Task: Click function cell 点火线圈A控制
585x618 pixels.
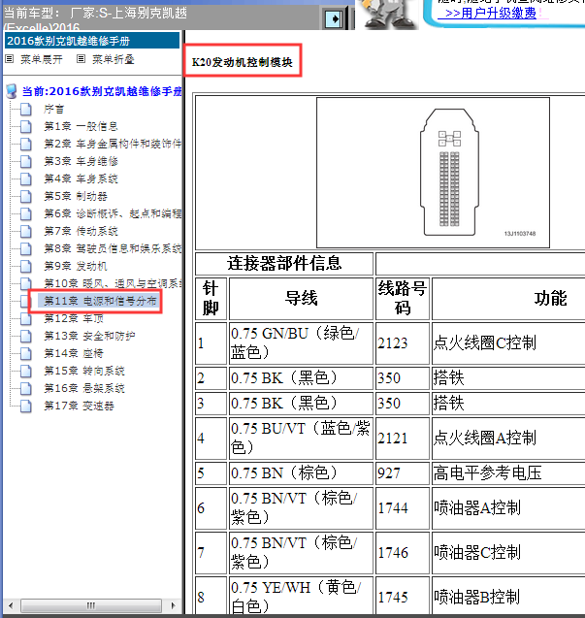Action: coord(508,439)
